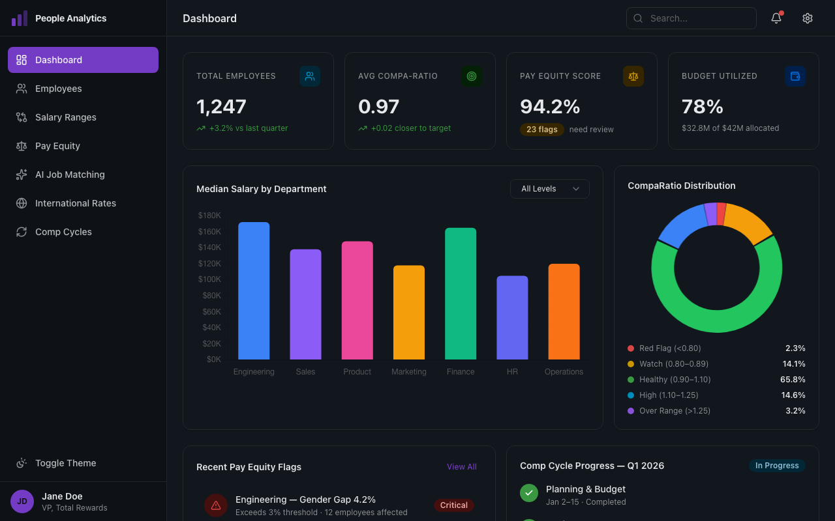Click the People Analytics logo icon
Screen dimensions: 835x521
click(20, 18)
